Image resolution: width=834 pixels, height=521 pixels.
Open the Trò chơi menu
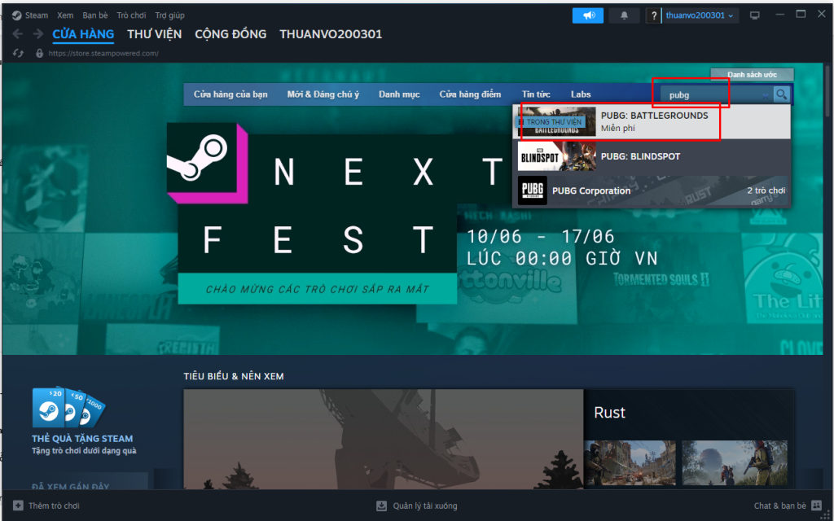pyautogui.click(x=131, y=15)
